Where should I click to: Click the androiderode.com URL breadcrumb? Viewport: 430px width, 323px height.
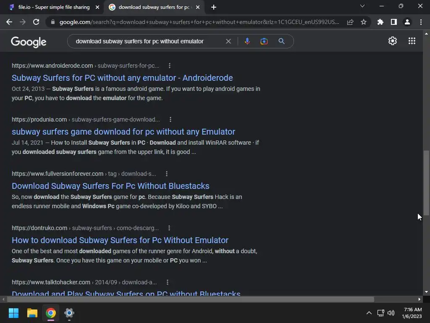click(x=85, y=66)
